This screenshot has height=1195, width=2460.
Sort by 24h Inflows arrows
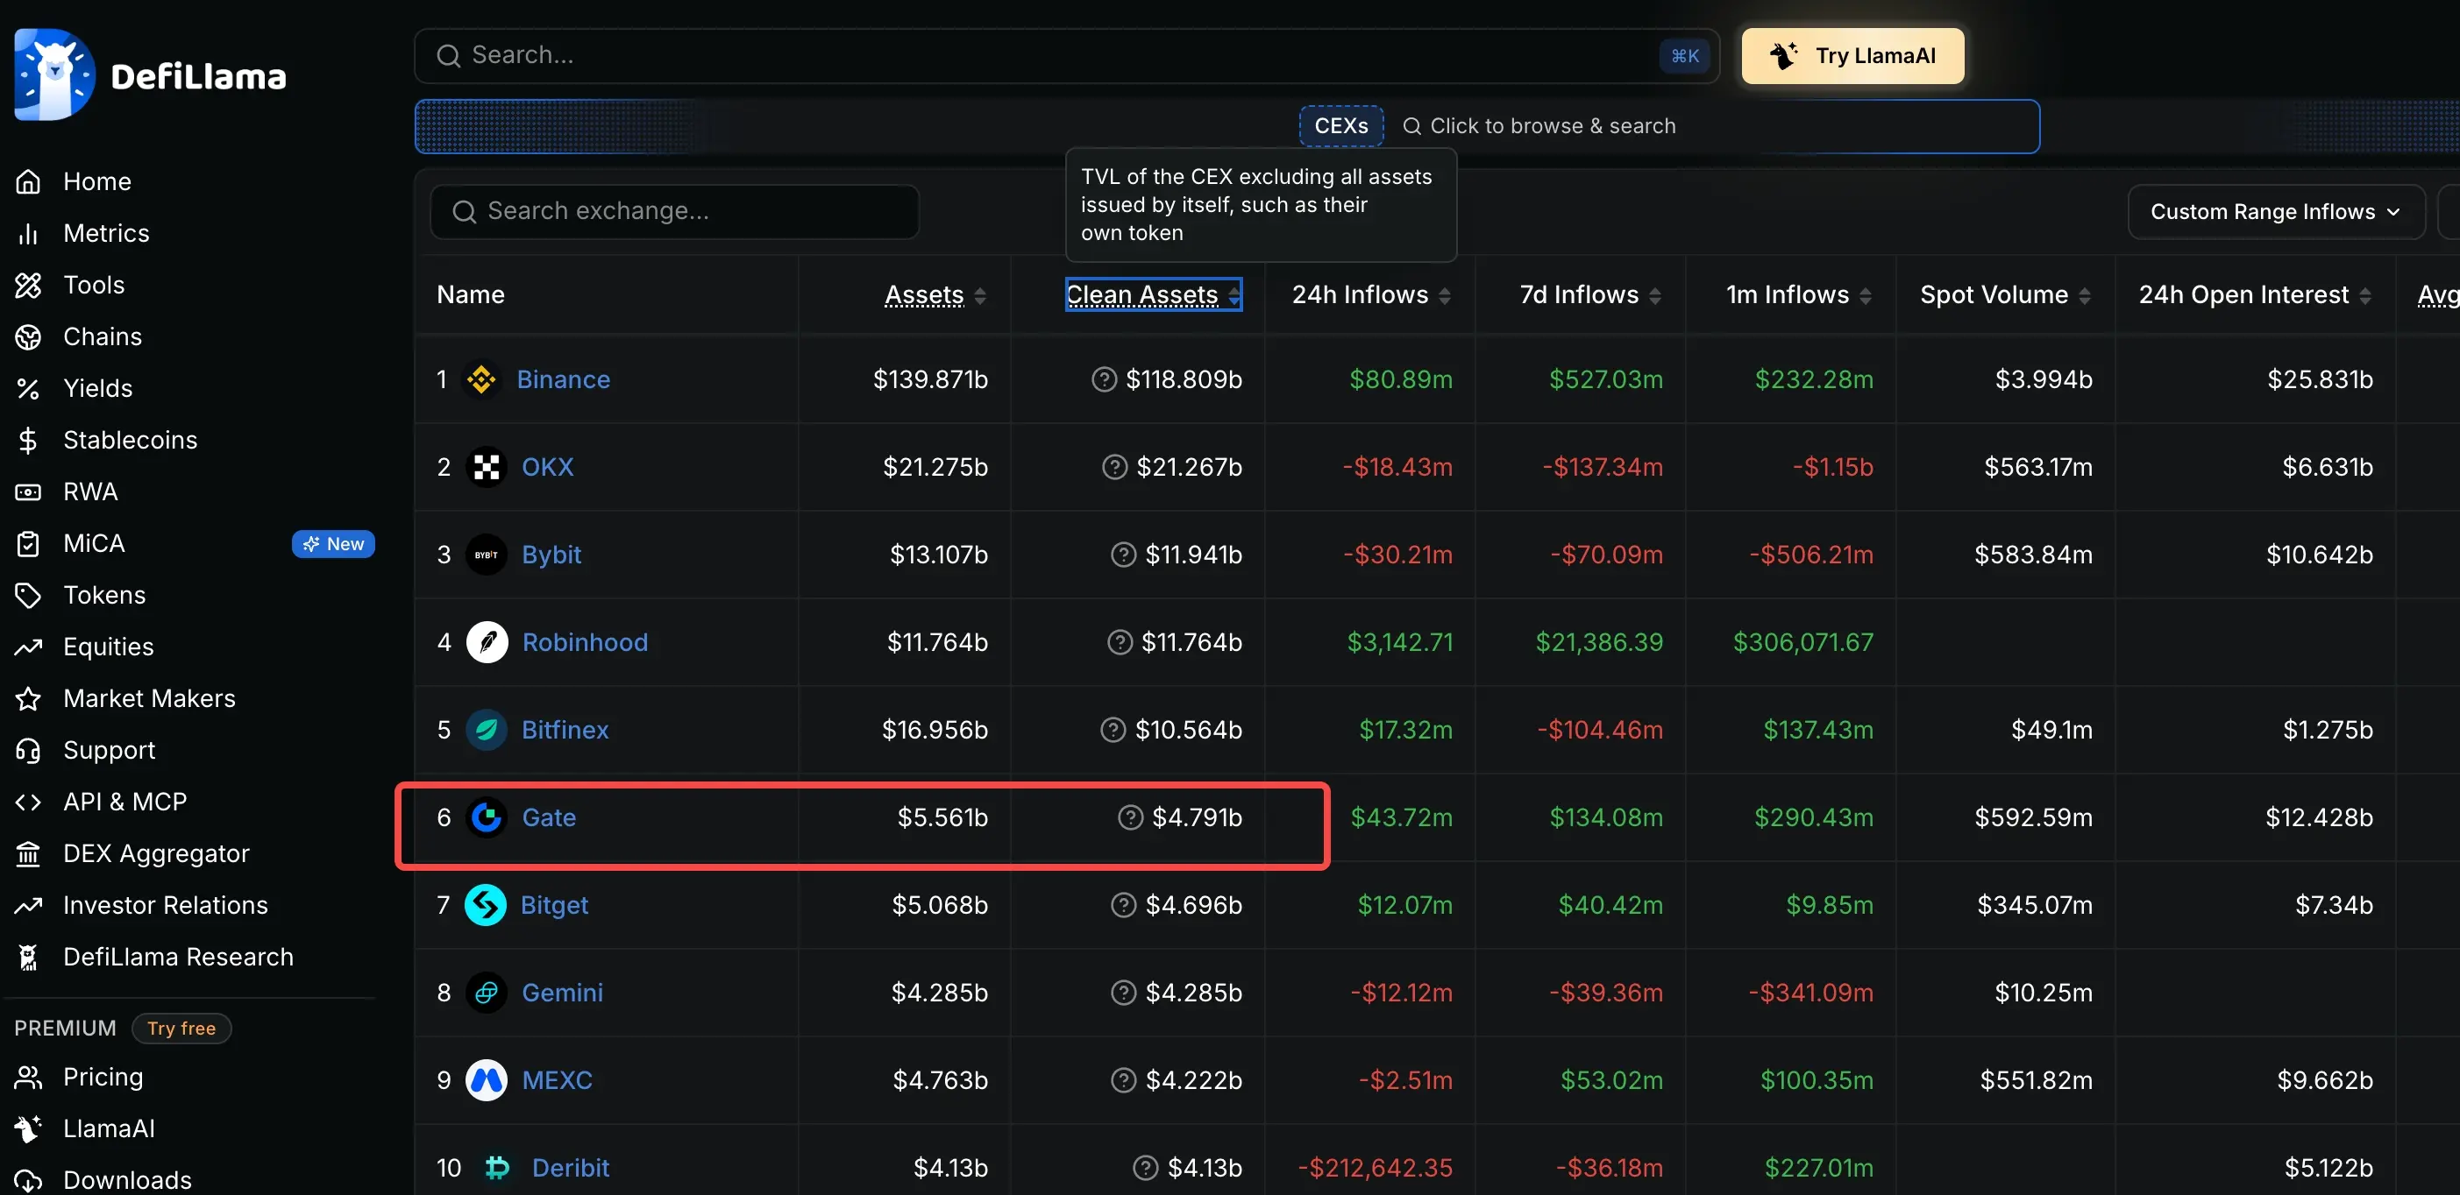click(x=1444, y=296)
